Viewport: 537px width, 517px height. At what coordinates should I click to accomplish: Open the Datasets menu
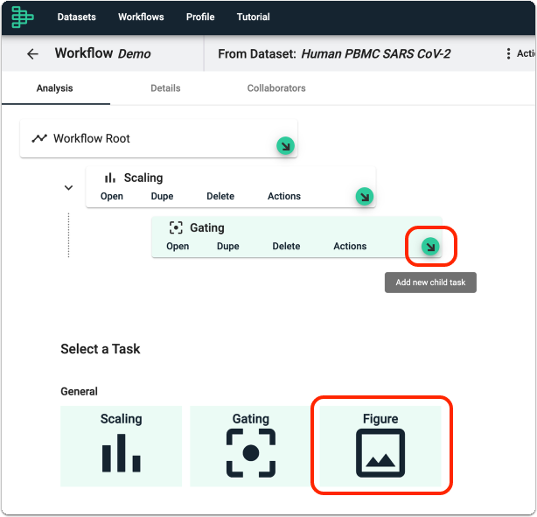(x=76, y=17)
